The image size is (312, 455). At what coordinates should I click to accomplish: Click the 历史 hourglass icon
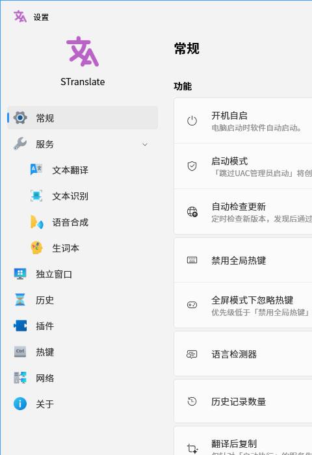click(20, 300)
